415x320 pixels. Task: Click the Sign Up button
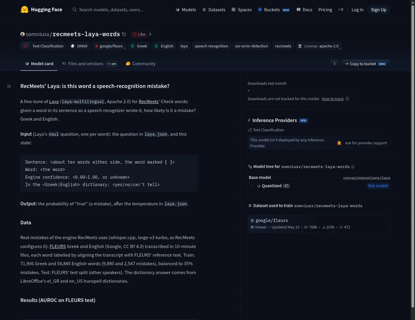pyautogui.click(x=378, y=10)
